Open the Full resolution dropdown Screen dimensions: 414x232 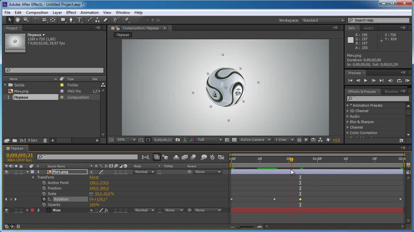(x=210, y=140)
